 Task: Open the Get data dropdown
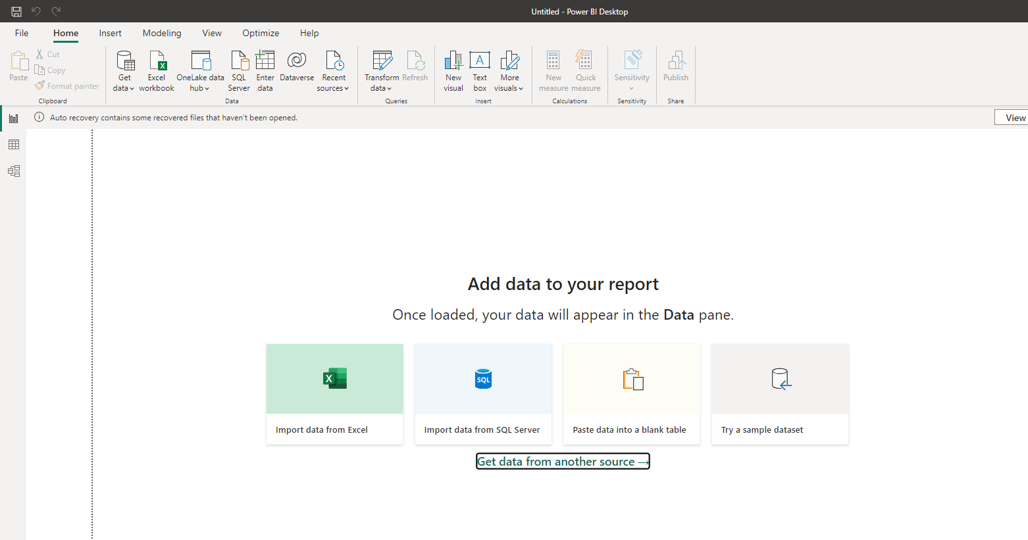[x=124, y=71]
